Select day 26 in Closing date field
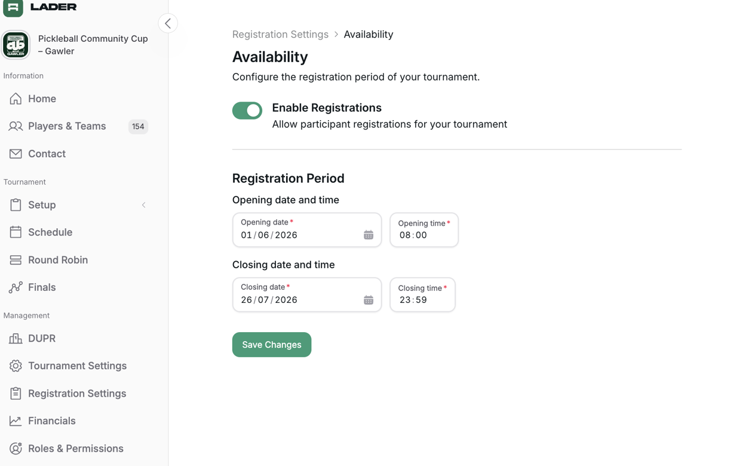Image resolution: width=746 pixels, height=466 pixels. click(246, 300)
